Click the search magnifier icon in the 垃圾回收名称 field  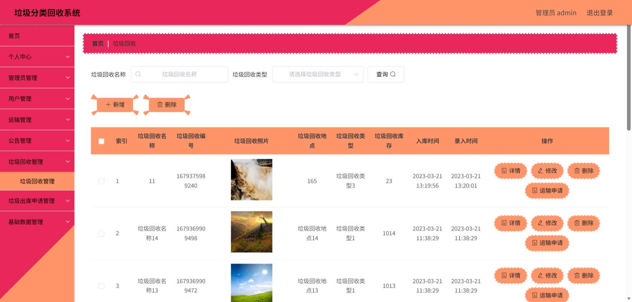[138, 74]
